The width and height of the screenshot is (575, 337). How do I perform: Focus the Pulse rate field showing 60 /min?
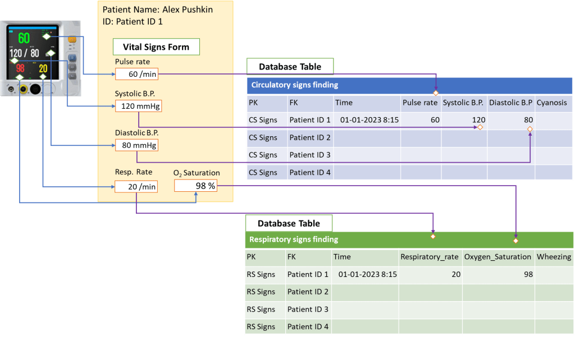coord(136,74)
